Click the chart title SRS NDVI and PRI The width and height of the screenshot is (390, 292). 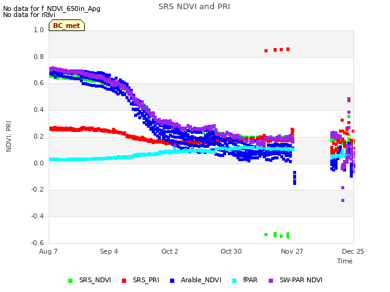(x=194, y=7)
